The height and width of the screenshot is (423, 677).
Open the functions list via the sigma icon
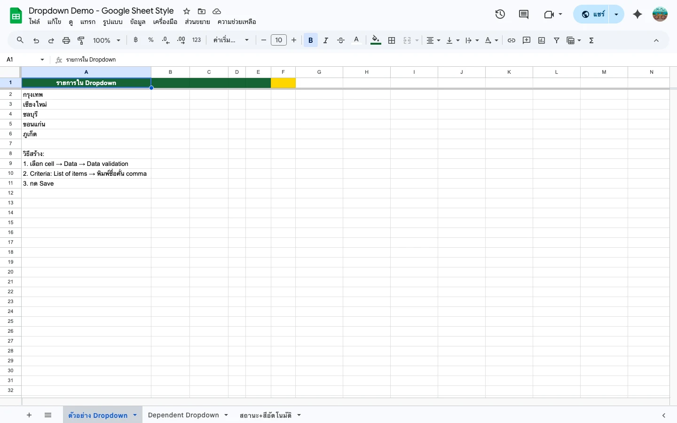point(591,40)
